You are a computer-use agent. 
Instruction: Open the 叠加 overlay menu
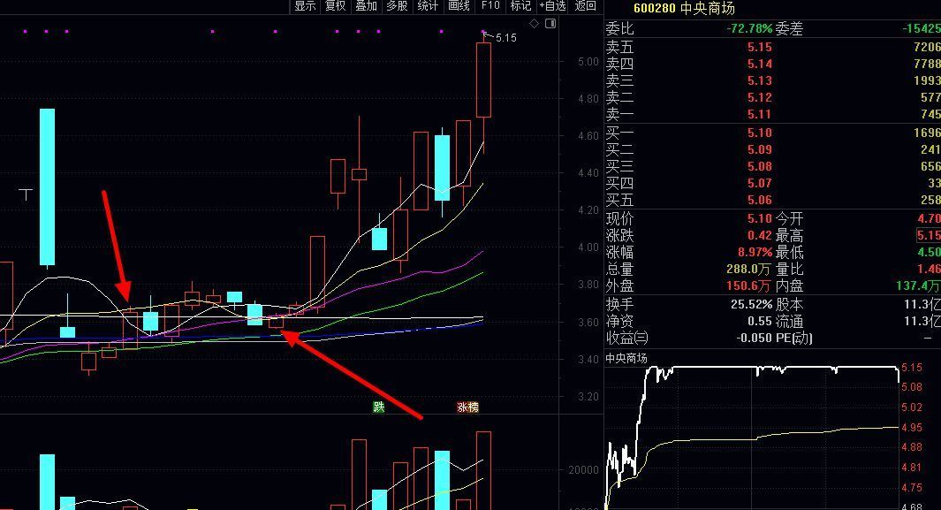tap(366, 6)
